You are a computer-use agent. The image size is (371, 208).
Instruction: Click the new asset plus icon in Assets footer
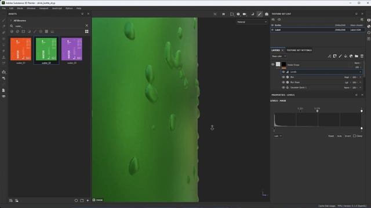tap(88, 200)
